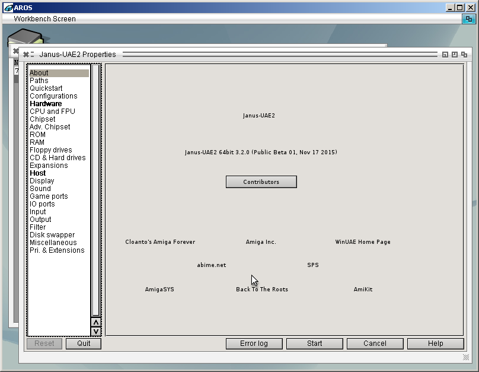Follow the abime.net link
This screenshot has height=372, width=479.
(x=212, y=265)
